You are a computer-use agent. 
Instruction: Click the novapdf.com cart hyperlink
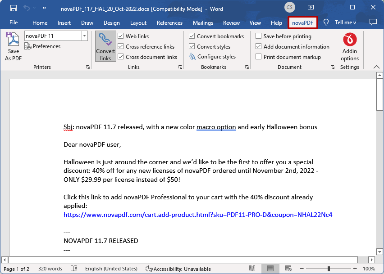point(198,215)
